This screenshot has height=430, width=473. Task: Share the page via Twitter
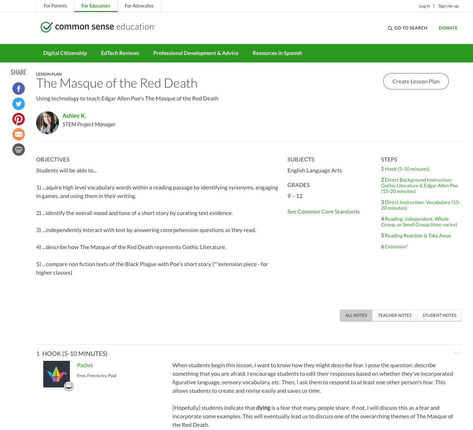tap(18, 104)
